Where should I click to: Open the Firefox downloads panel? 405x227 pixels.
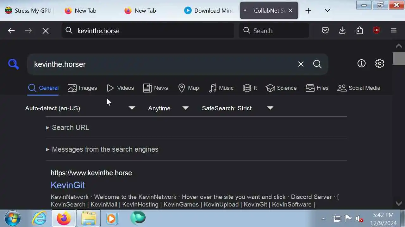[x=342, y=30]
